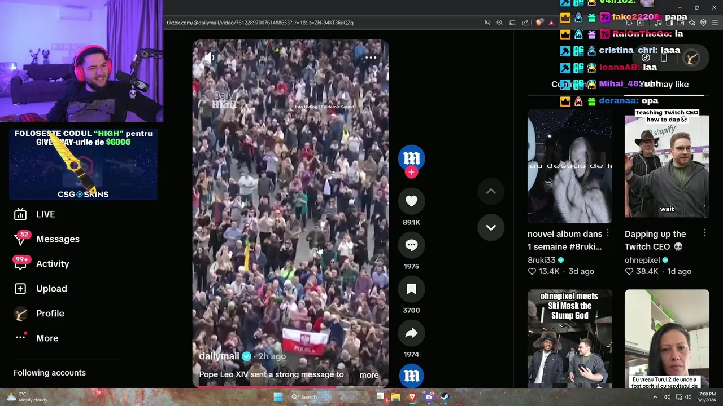
Task: Click the Brave VPN shield toolbar icon
Action: pos(703,23)
